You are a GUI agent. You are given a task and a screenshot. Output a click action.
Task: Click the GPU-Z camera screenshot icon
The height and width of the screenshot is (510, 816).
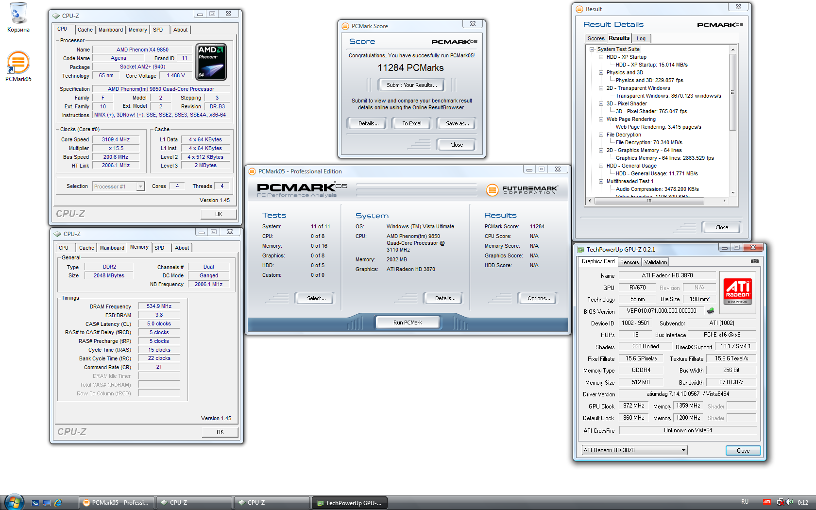[x=754, y=261]
